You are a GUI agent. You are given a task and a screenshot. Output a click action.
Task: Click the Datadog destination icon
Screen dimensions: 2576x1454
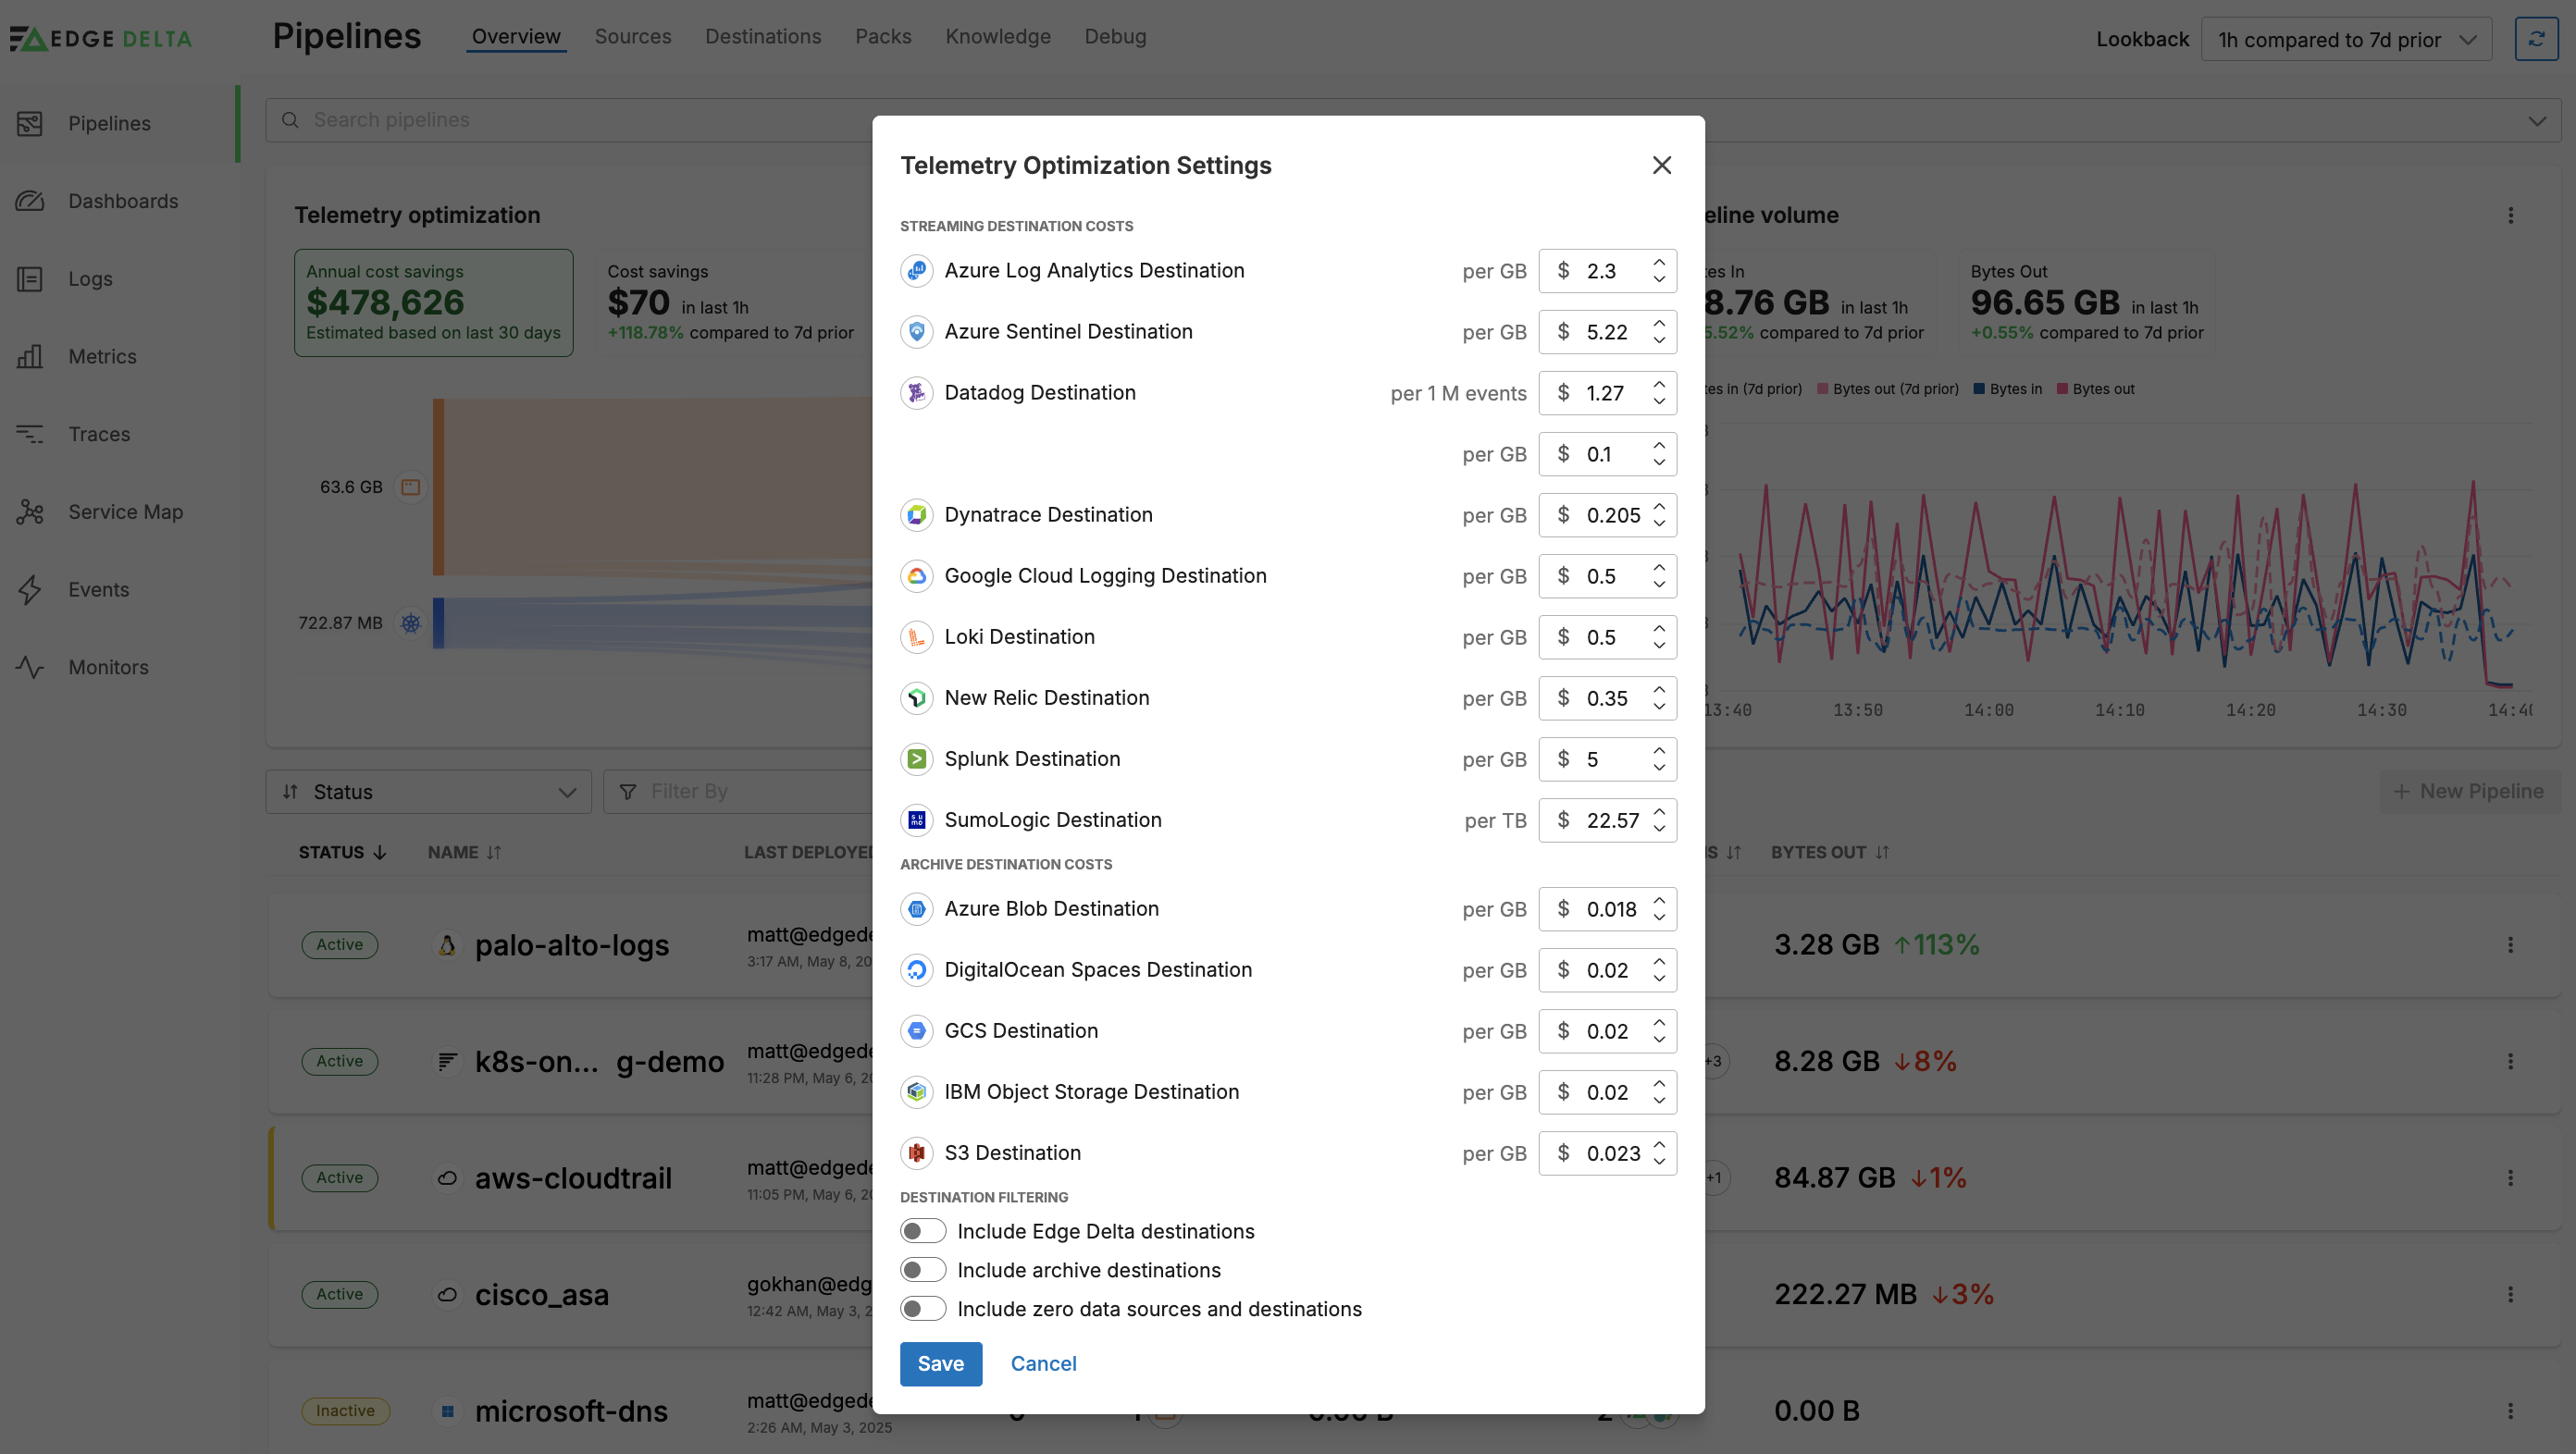click(916, 393)
